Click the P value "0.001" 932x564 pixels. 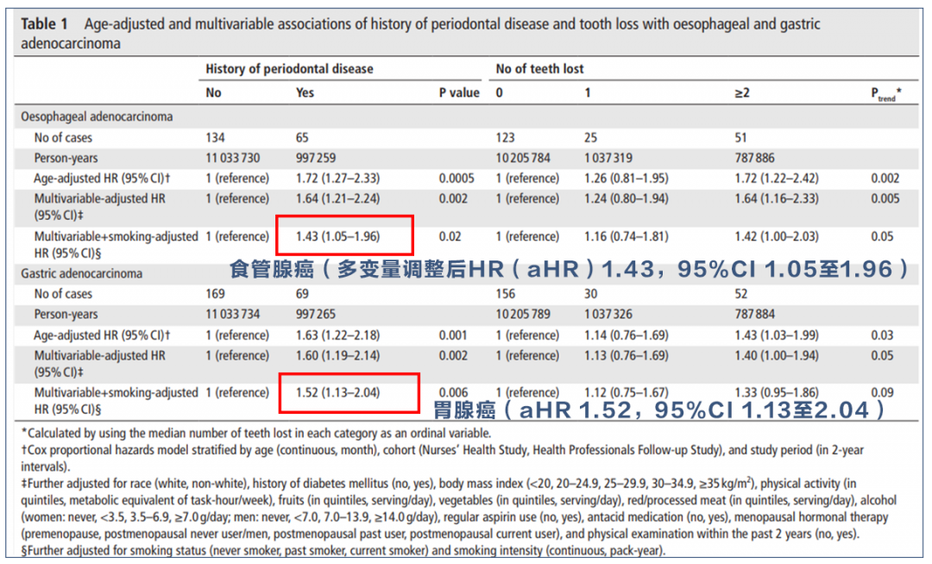pos(453,335)
